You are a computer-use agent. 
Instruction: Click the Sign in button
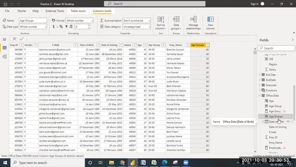pyautogui.click(x=257, y=4)
